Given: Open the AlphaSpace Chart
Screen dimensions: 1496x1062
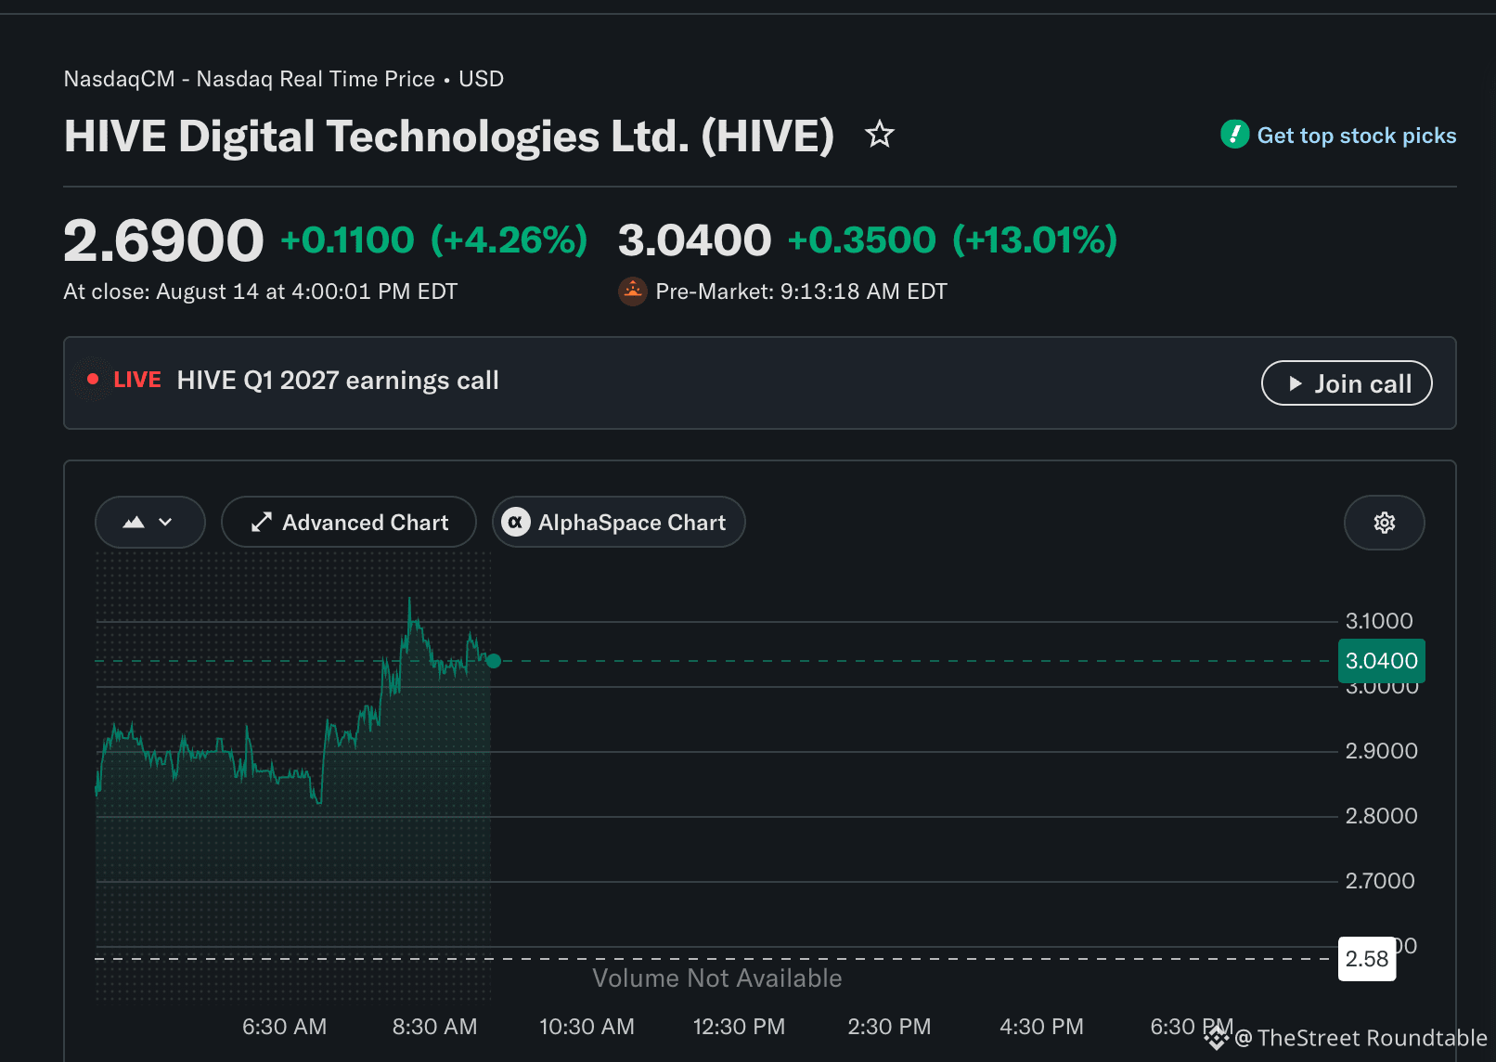Looking at the screenshot, I should 619,523.
